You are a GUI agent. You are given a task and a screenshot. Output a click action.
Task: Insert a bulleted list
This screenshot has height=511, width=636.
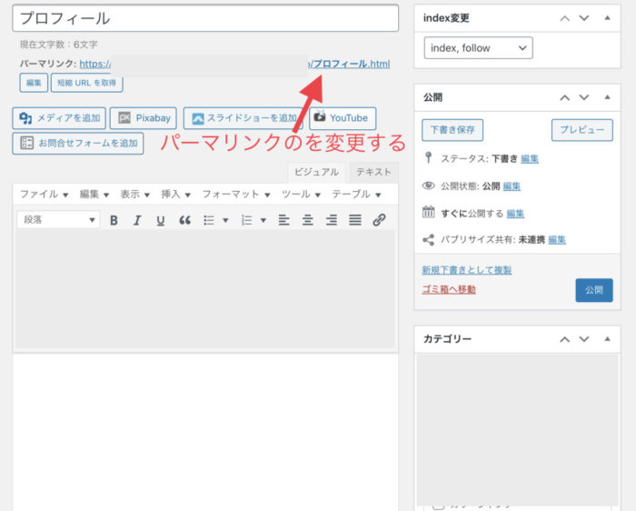(x=209, y=220)
